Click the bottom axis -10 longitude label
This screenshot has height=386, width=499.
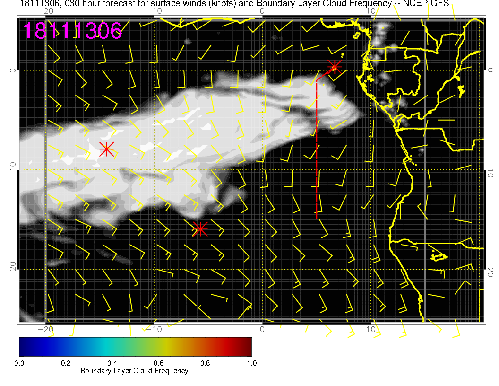(154, 329)
